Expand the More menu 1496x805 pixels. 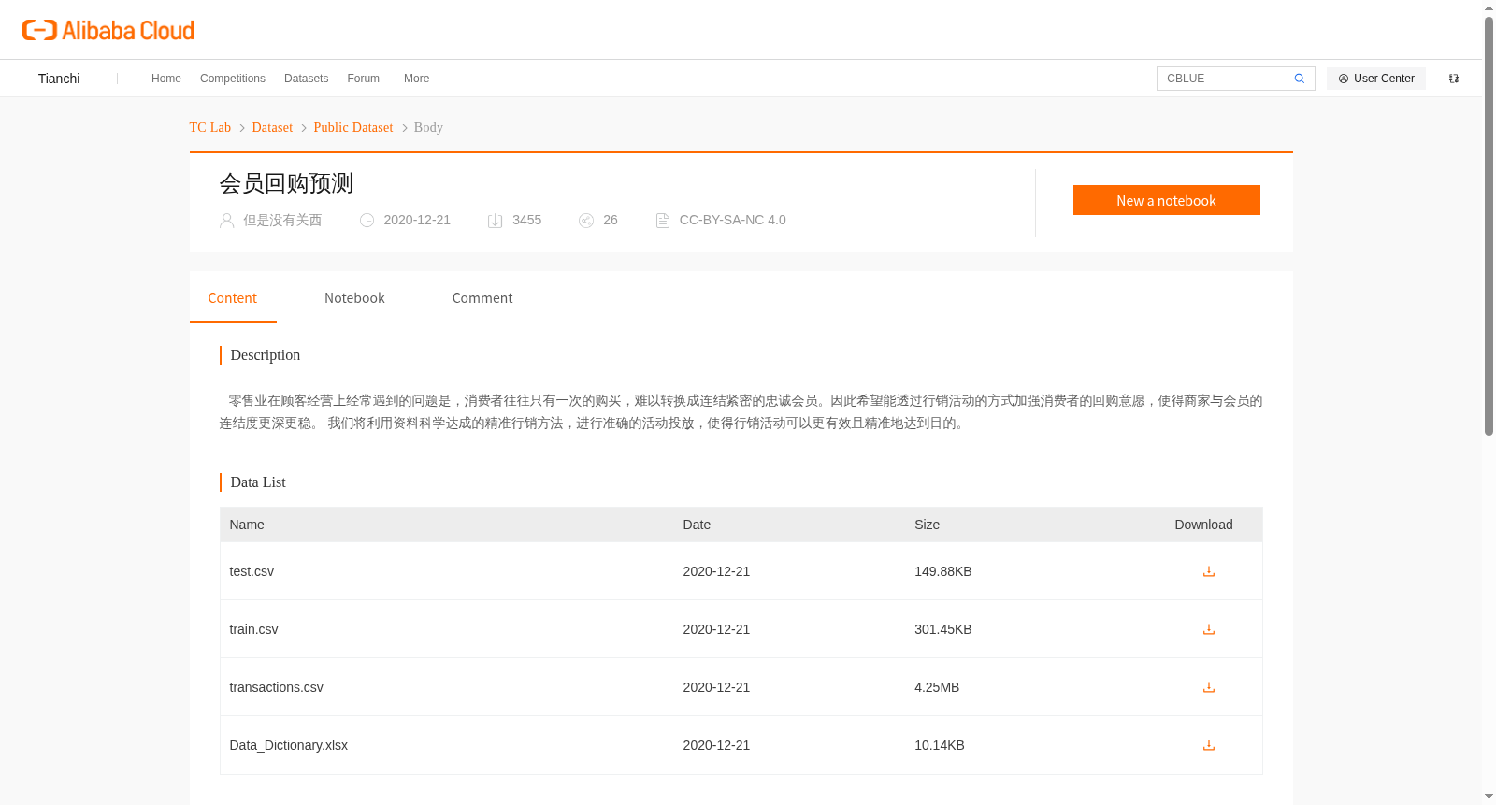click(x=416, y=79)
